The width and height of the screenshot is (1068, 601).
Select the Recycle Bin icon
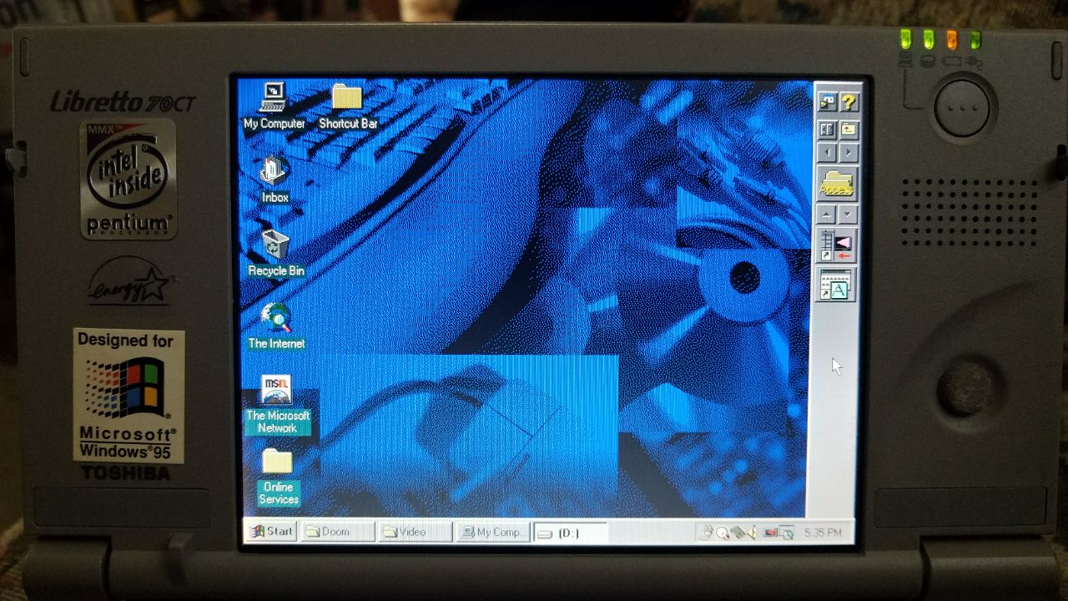tap(276, 253)
